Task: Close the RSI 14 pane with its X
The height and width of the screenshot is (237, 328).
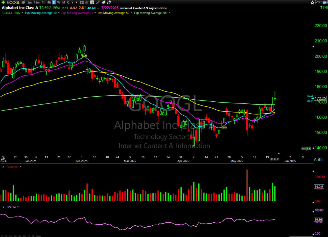Action: point(3,207)
